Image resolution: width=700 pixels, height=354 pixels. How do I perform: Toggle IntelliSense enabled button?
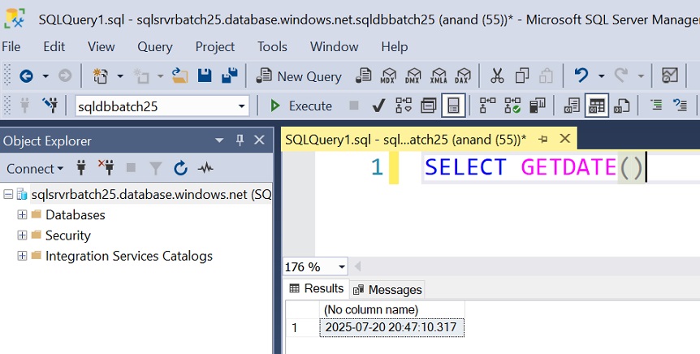pyautogui.click(x=453, y=106)
